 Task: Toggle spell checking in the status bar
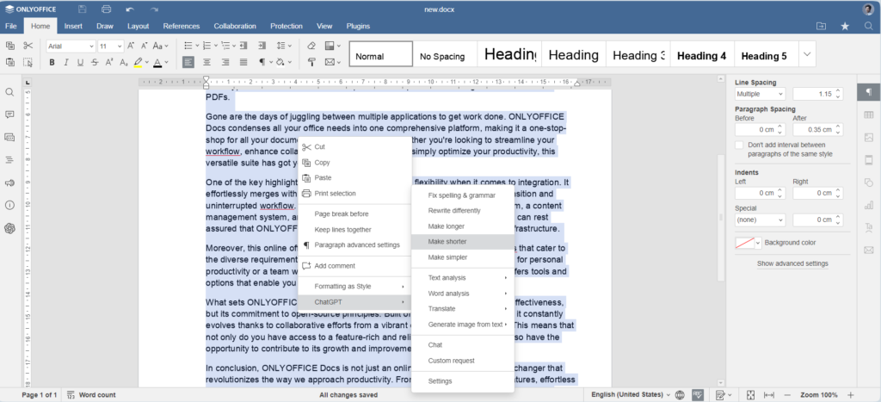click(698, 395)
